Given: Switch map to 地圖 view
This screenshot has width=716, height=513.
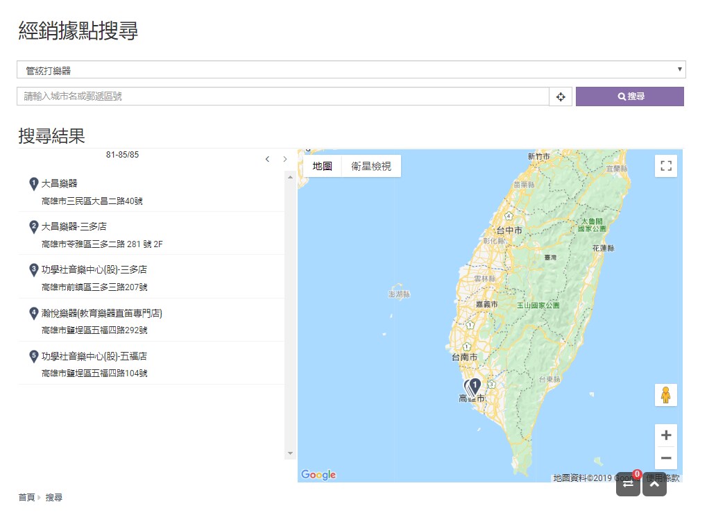Looking at the screenshot, I should click(323, 167).
